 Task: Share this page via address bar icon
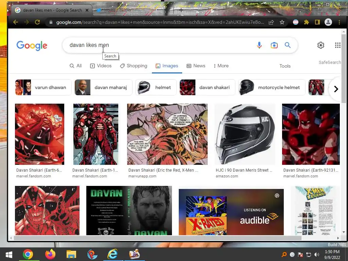pos(271,22)
